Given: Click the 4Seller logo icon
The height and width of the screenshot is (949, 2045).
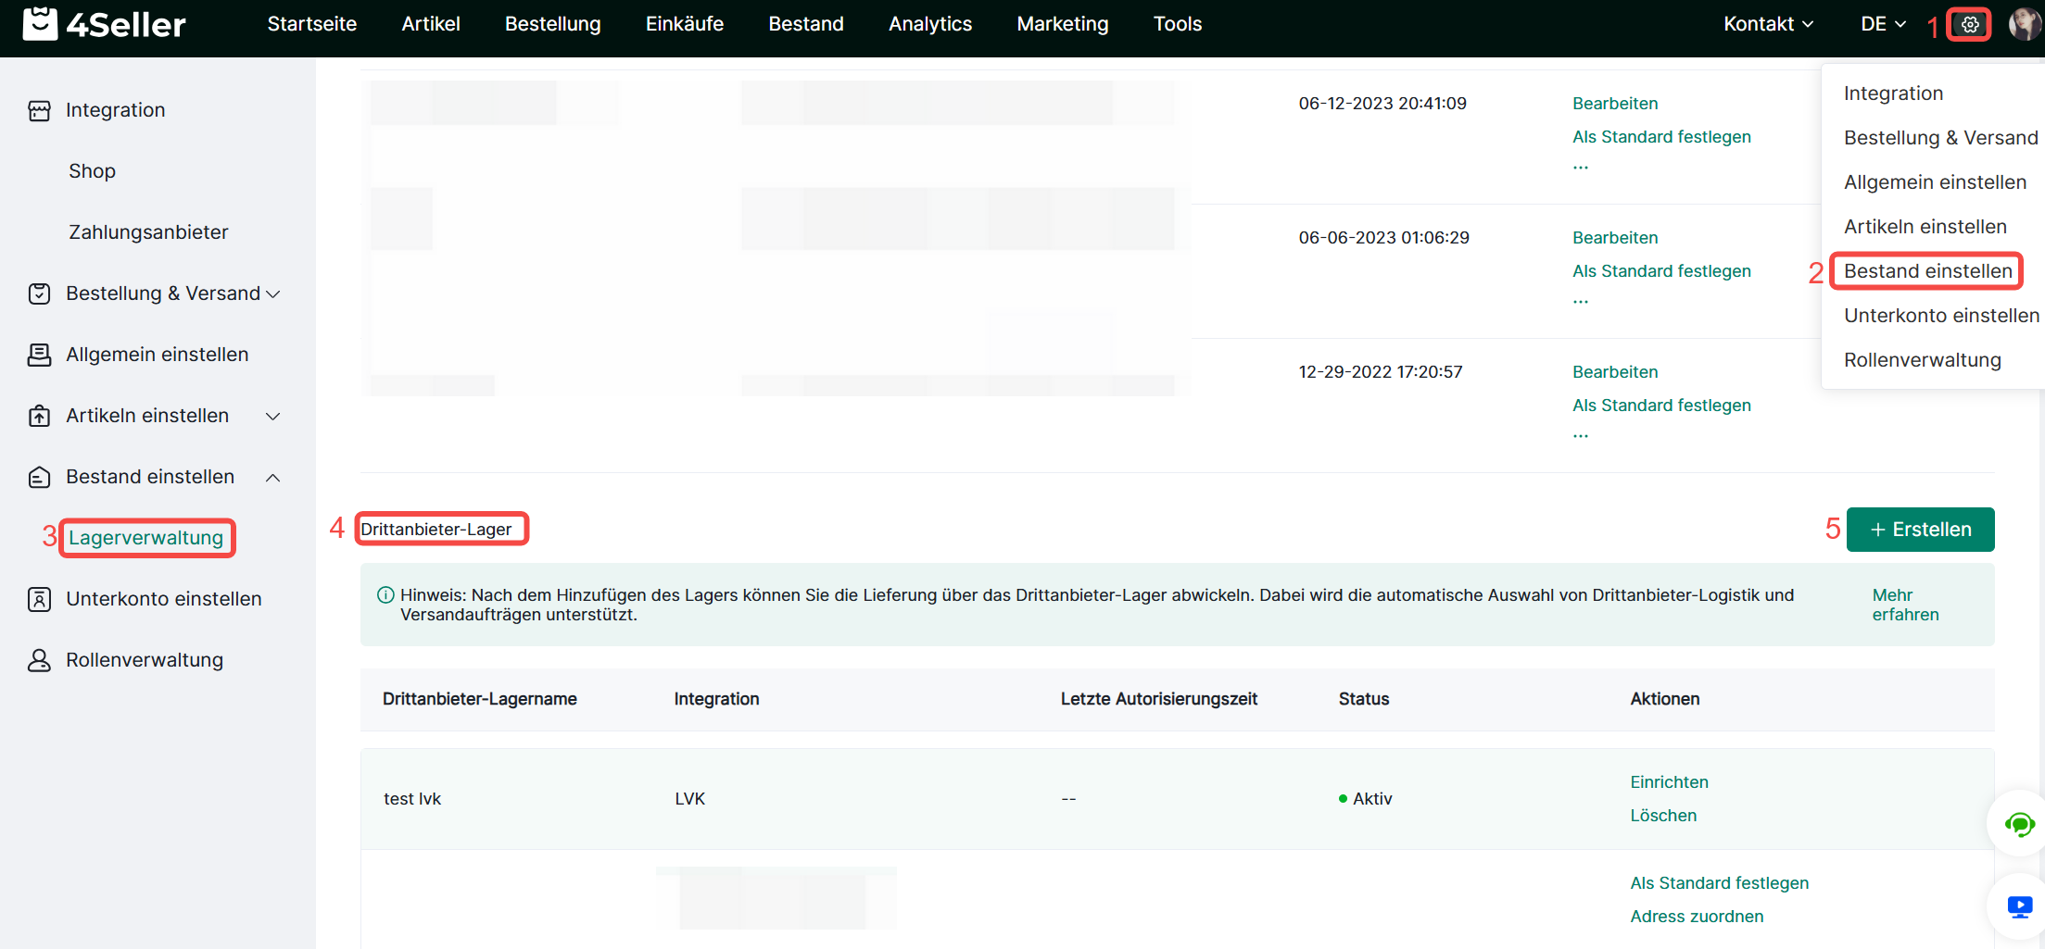Looking at the screenshot, I should point(40,24).
